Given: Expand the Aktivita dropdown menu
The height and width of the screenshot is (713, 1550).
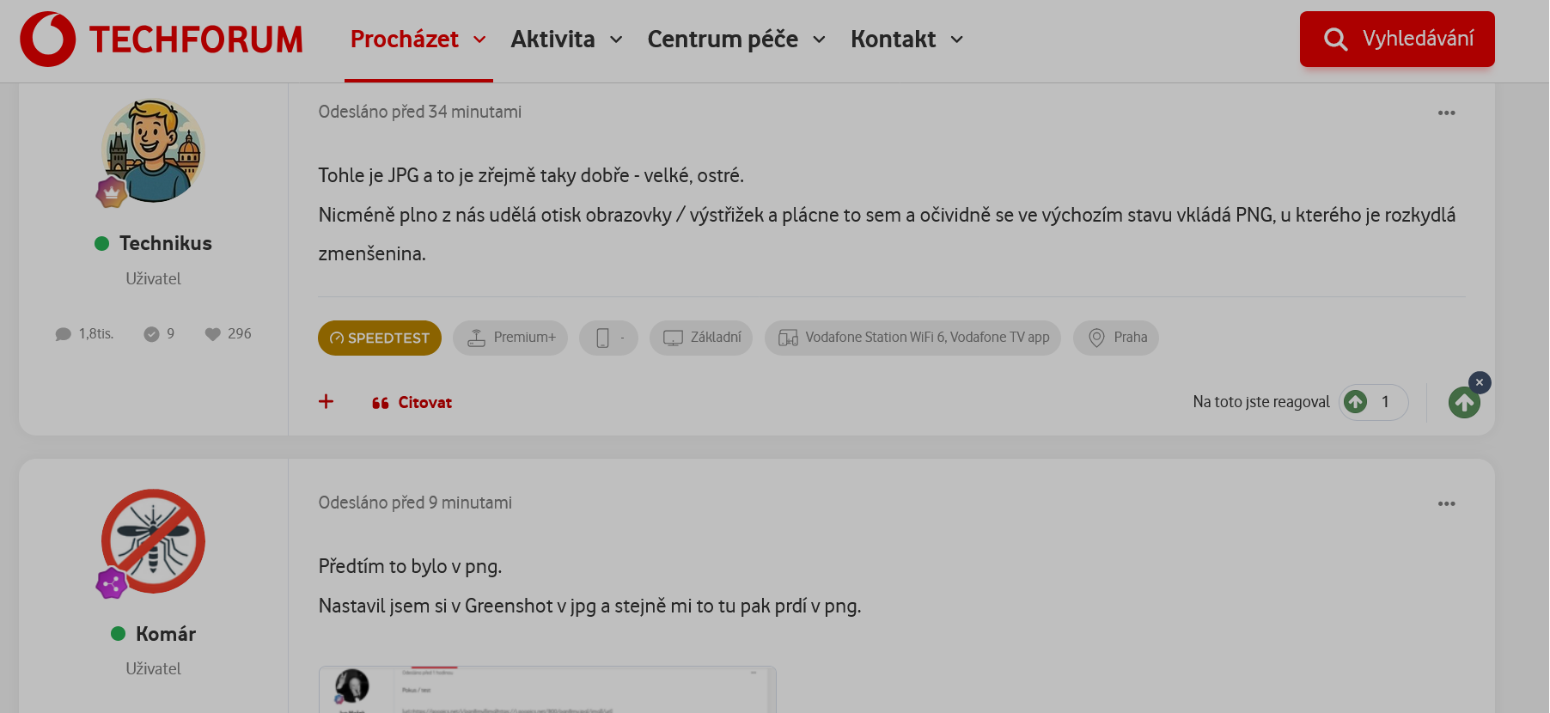Looking at the screenshot, I should tap(566, 40).
